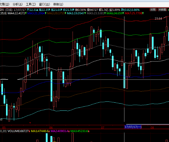Click the 额1.5亿 amount text

coord(104,10)
